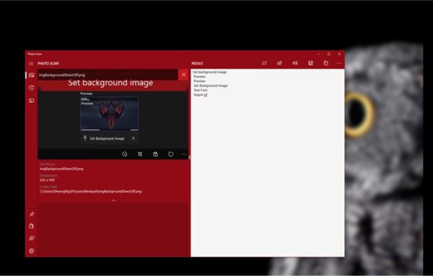Click the paste clipboard icon below image
Image resolution: width=433 pixels, height=276 pixels.
coord(156,154)
